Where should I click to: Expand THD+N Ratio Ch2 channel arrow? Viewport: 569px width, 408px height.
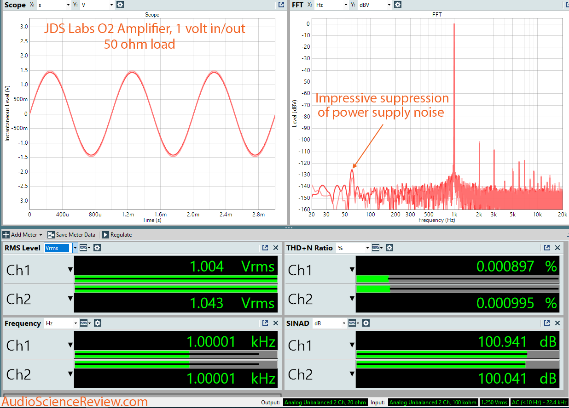(x=352, y=299)
